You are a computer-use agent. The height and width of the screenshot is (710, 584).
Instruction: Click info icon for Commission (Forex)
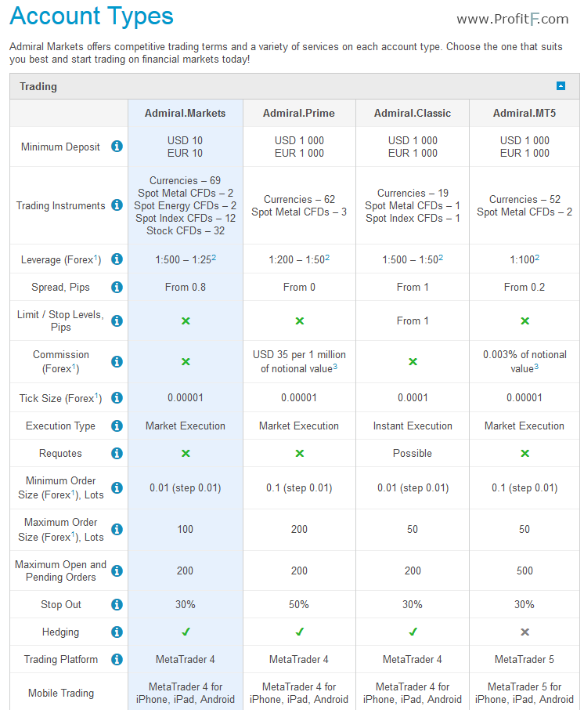coord(117,361)
